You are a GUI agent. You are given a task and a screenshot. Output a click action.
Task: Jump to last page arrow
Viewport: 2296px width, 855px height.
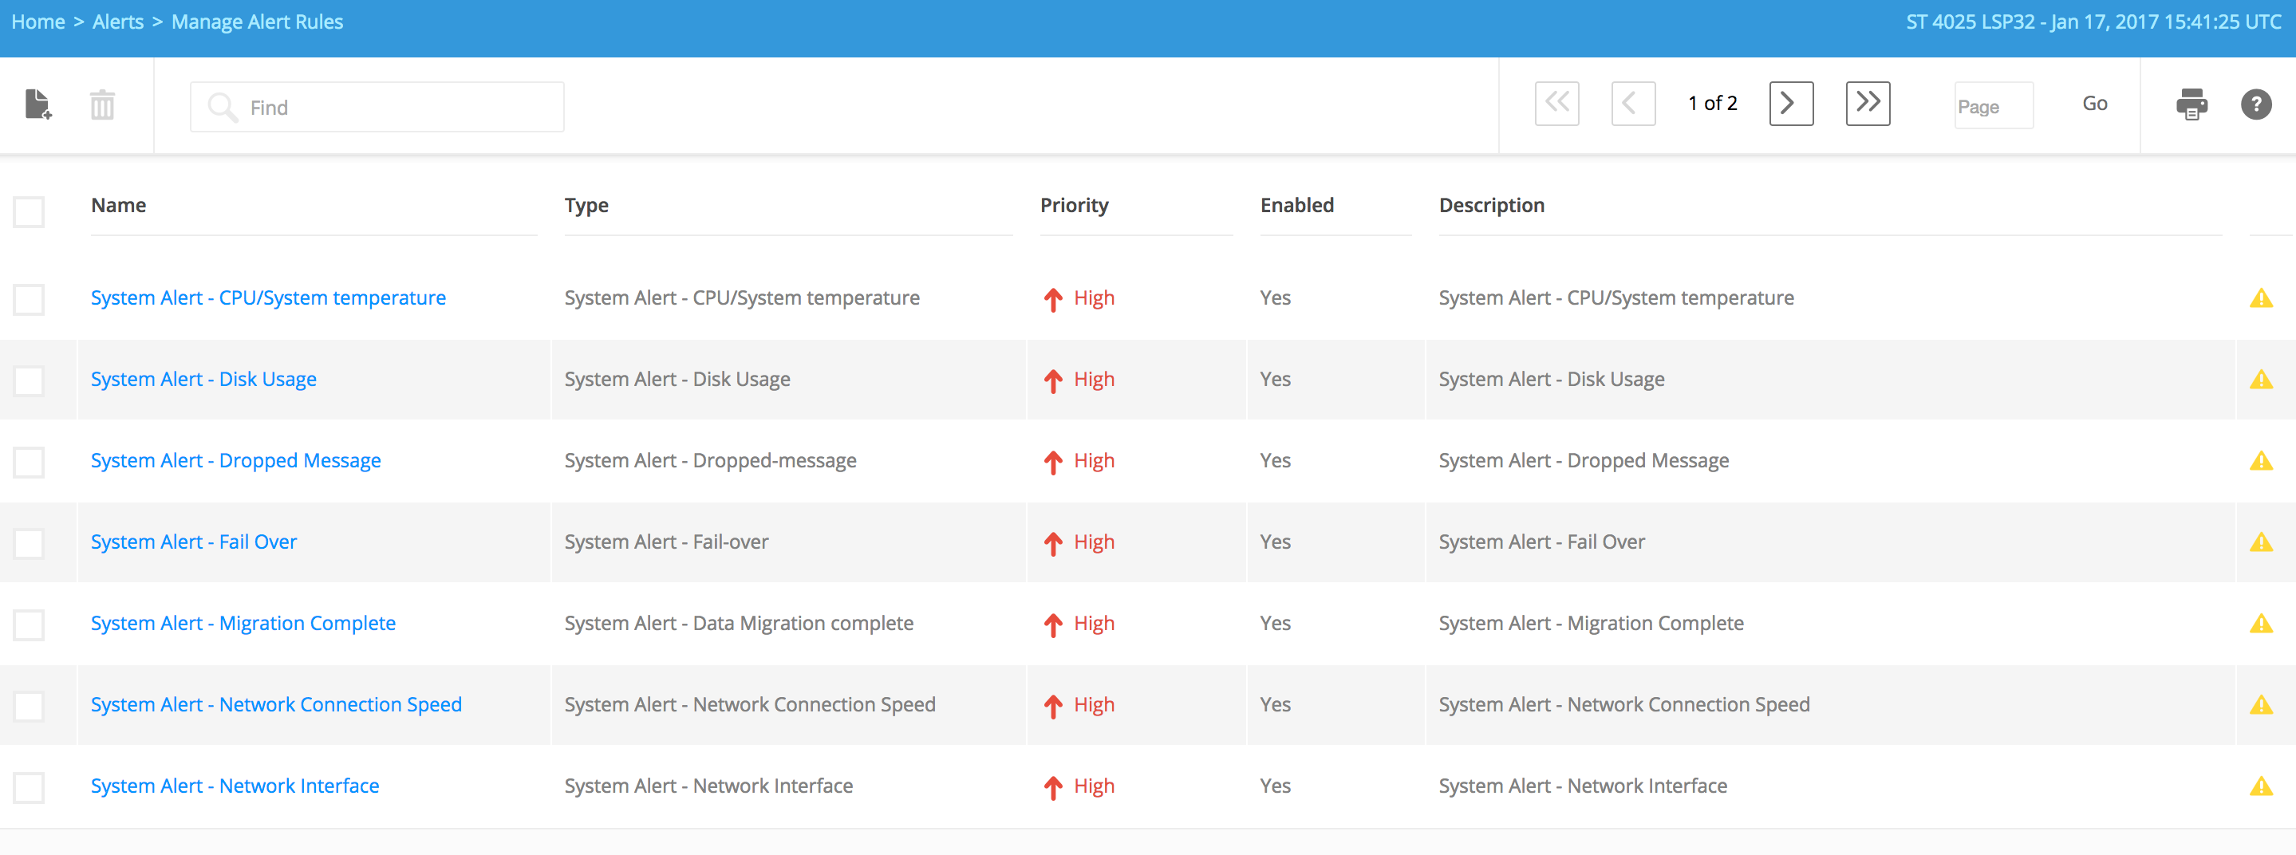(1868, 104)
